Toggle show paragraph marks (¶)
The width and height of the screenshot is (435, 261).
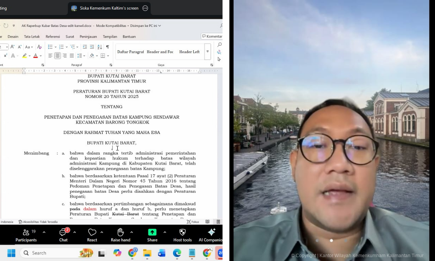pos(107,47)
